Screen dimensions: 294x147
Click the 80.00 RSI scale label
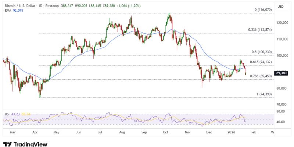point(281,111)
